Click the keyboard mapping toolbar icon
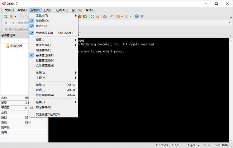The image size is (233, 148). point(105,17)
